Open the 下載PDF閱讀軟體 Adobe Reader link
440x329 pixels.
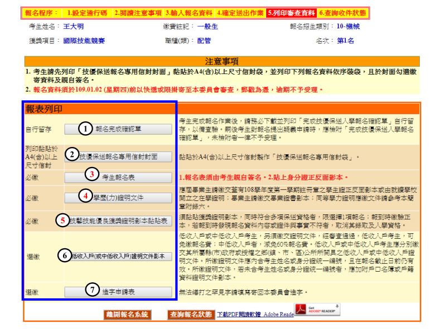(255, 315)
